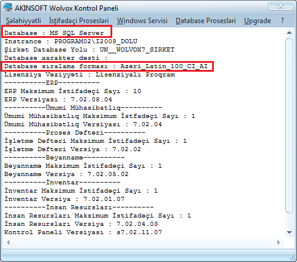Open the Səlahiyyətli menu
Screen dimensions: 297x262
[x=23, y=21]
